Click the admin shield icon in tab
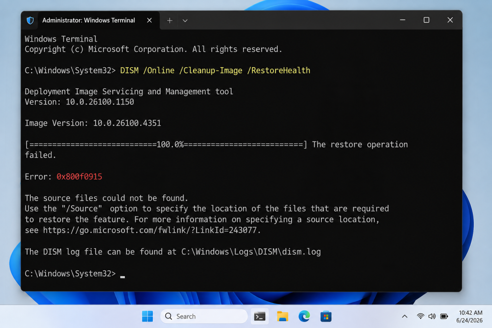The height and width of the screenshot is (328, 492). pos(30,20)
